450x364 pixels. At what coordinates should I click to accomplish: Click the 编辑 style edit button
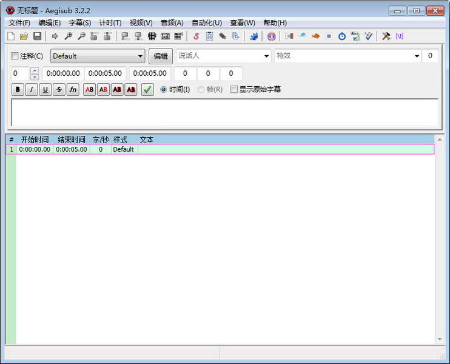click(161, 56)
